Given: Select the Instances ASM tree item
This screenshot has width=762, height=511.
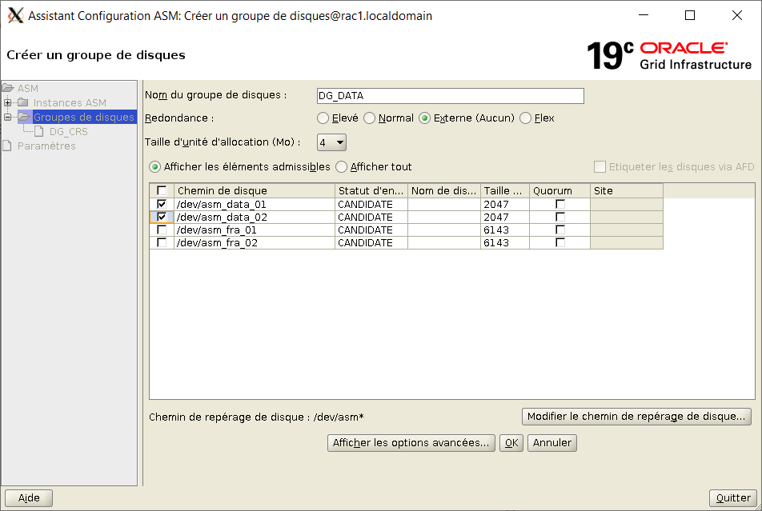Looking at the screenshot, I should [70, 103].
